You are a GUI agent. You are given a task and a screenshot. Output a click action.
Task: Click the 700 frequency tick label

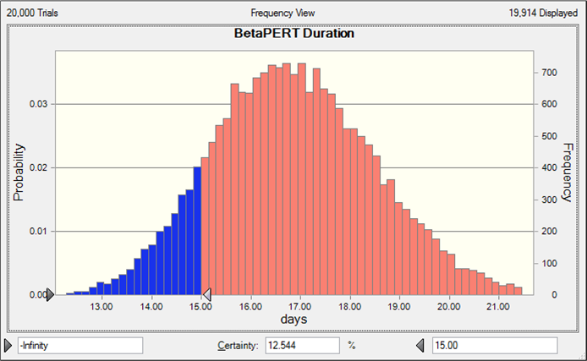(549, 73)
